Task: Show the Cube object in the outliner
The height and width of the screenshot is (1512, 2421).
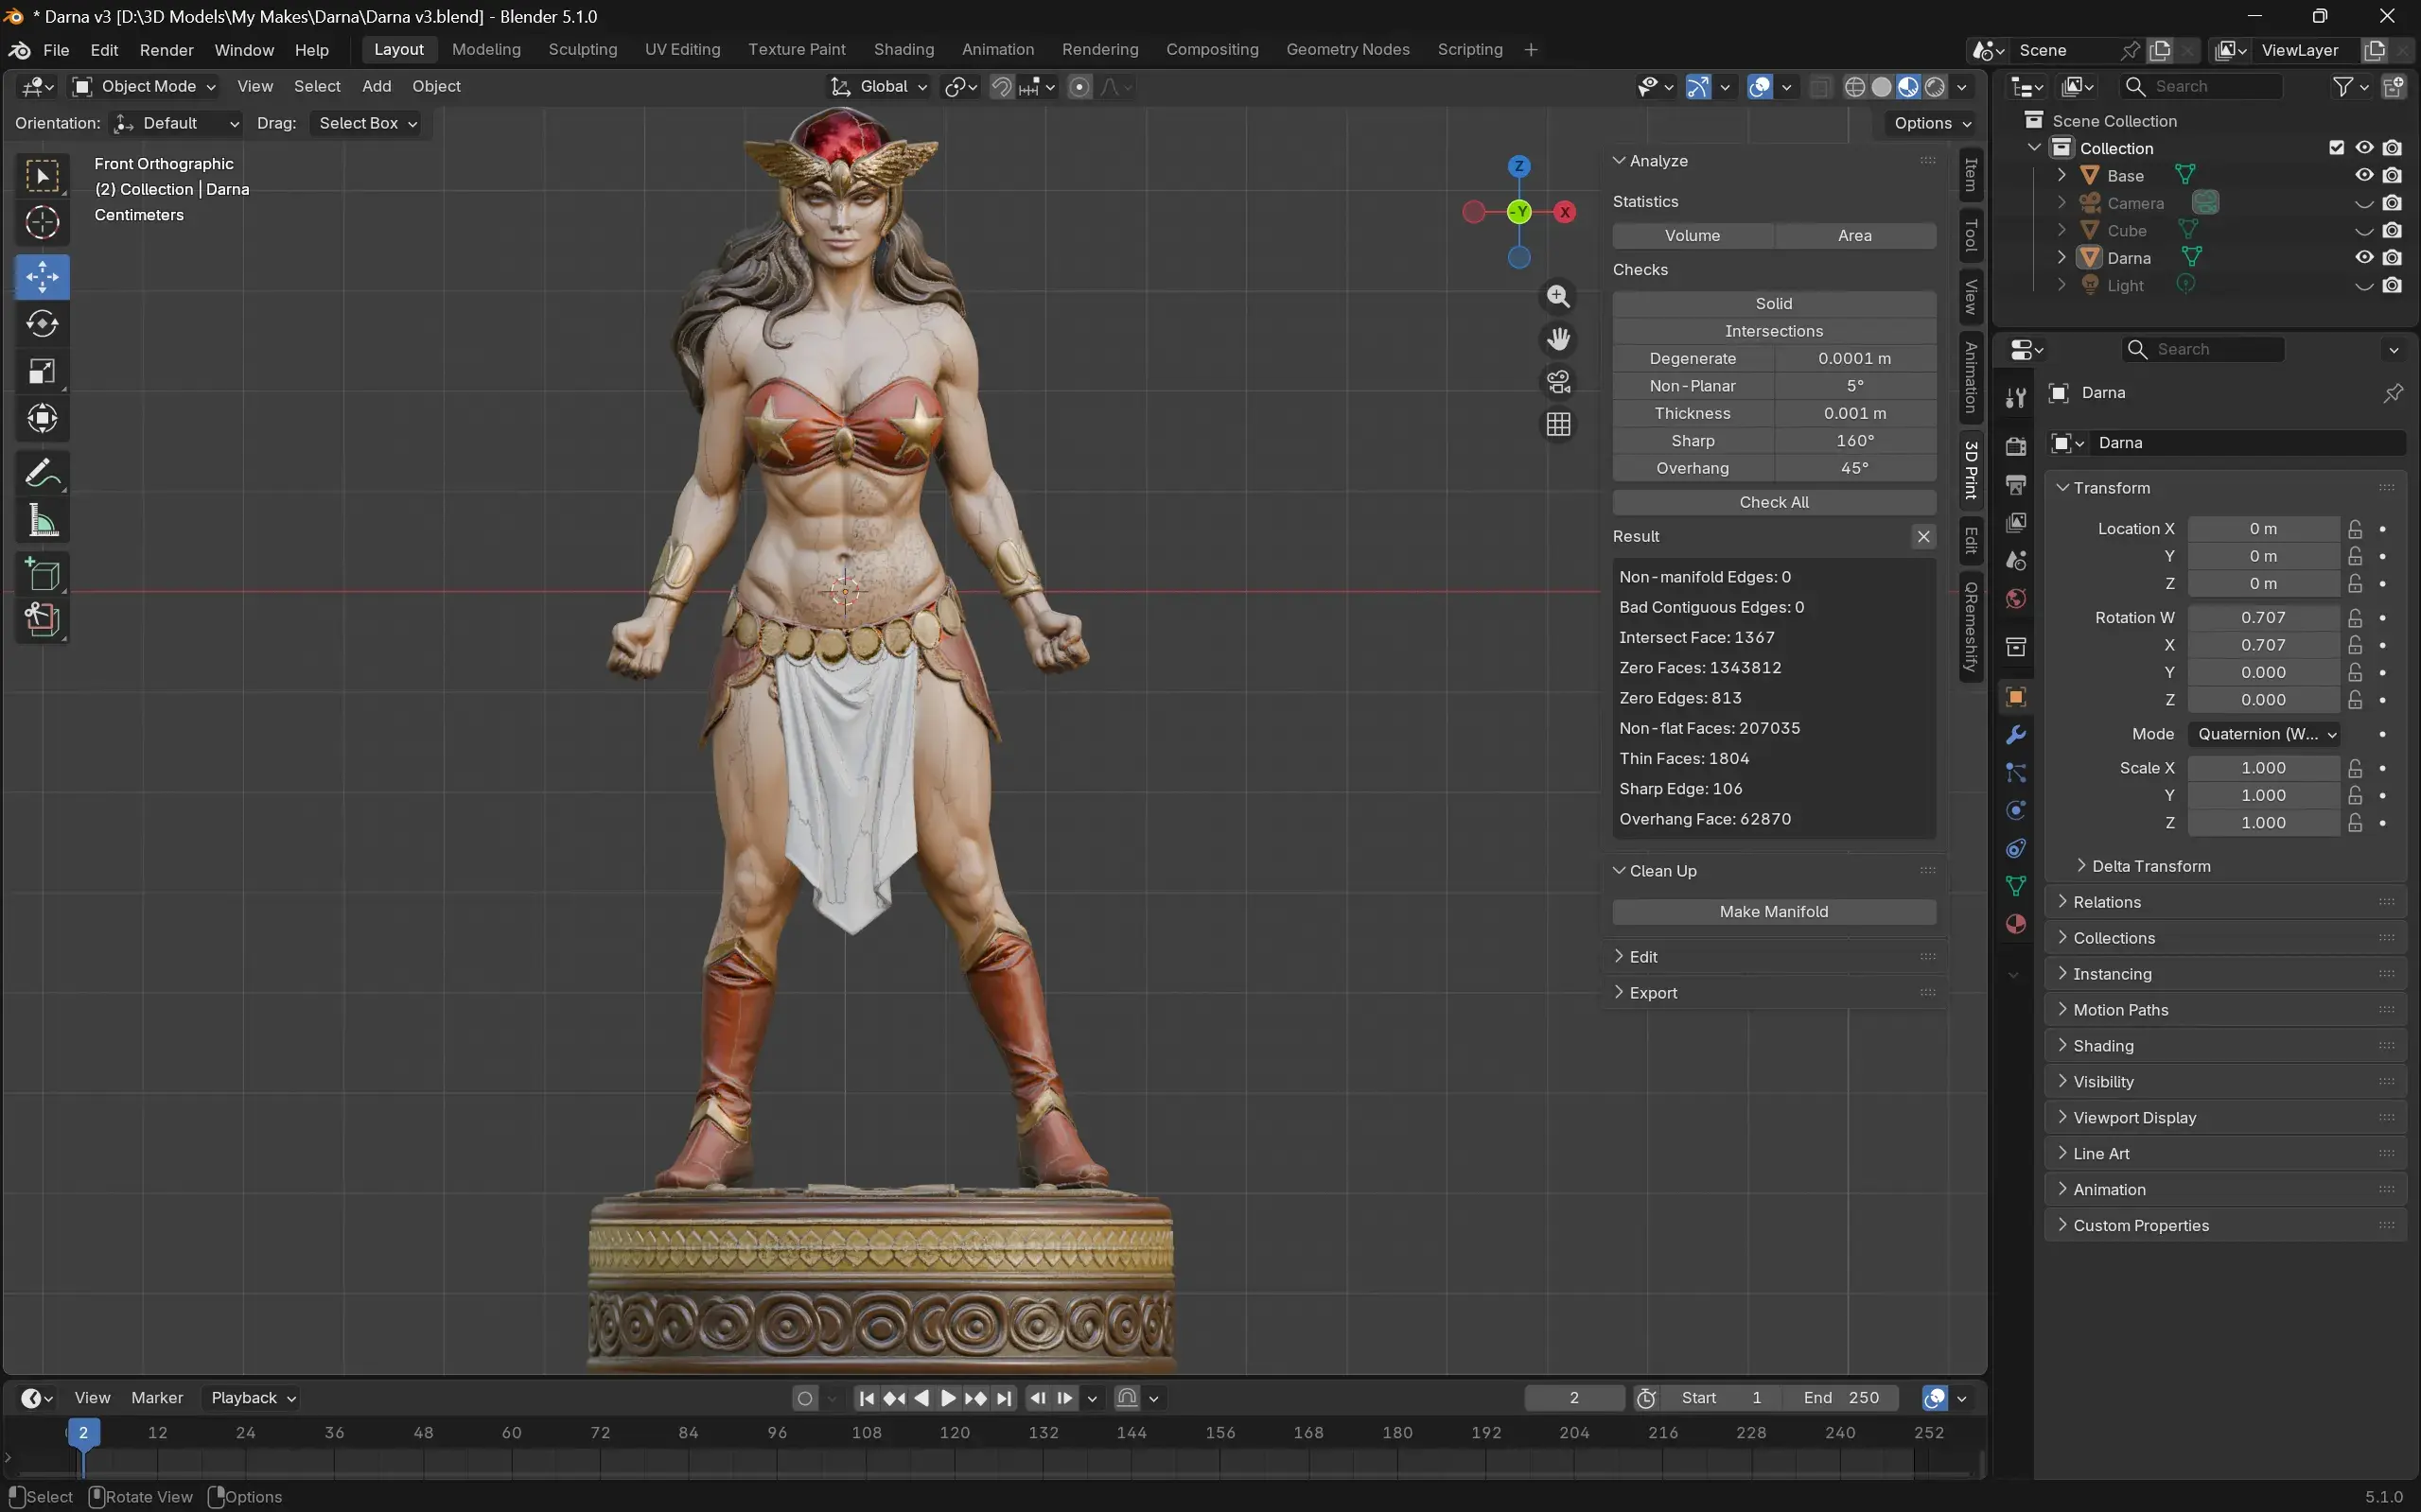Action: 2364,230
